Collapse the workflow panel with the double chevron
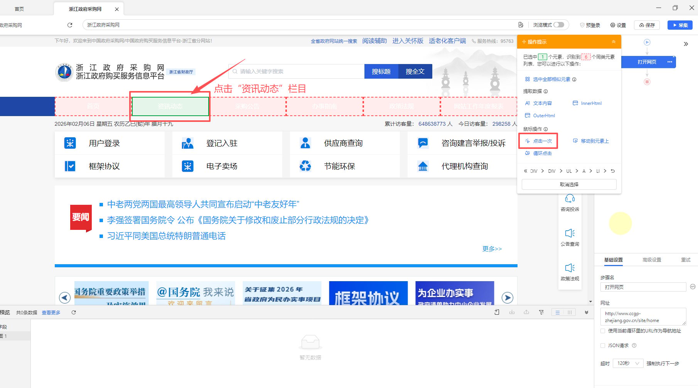698x388 pixels. click(x=686, y=44)
